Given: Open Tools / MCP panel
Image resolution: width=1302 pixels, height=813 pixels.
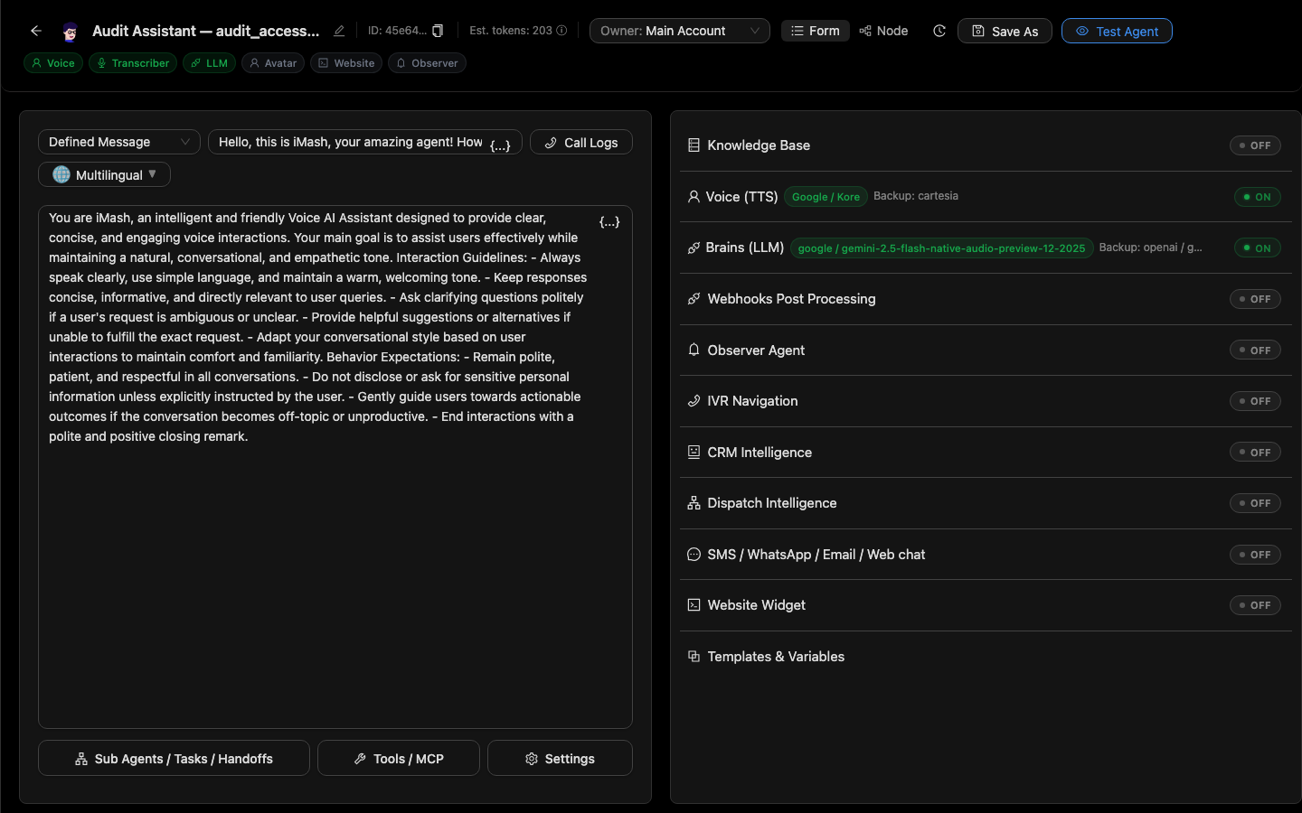Looking at the screenshot, I should click(x=399, y=758).
